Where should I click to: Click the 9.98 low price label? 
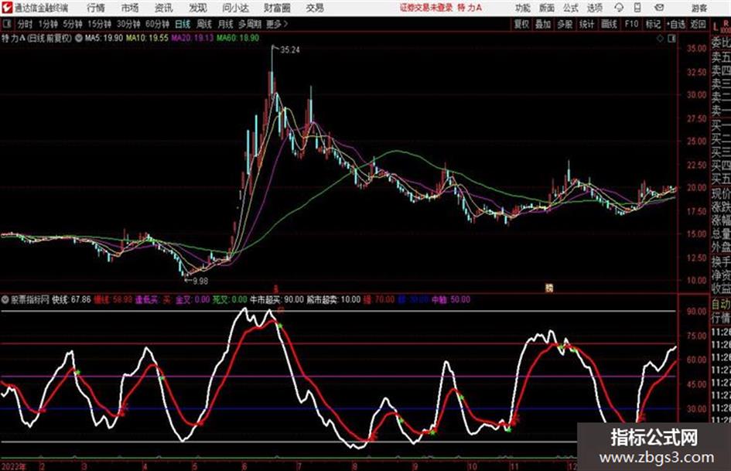click(200, 281)
